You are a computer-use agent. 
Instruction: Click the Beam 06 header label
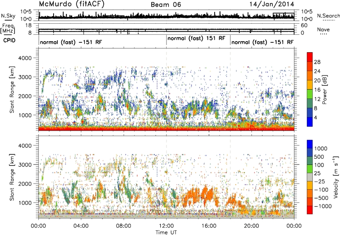point(166,5)
